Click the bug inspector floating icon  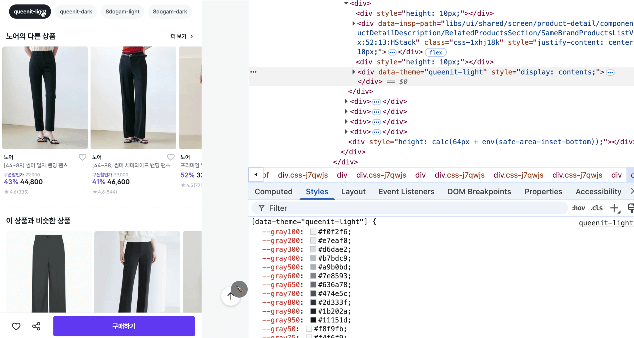239,289
